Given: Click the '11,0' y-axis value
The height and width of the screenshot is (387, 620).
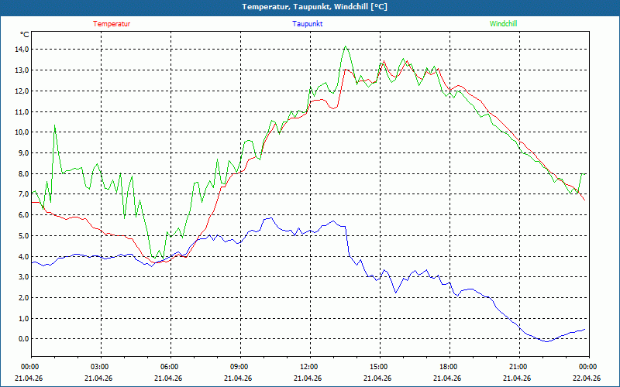Looking at the screenshot, I should 22,111.
